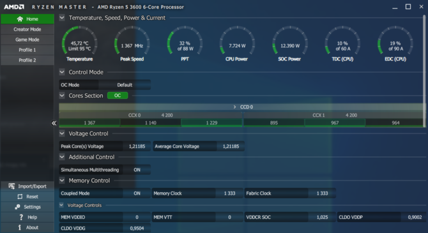Viewport: 428px width, 233px height.
Task: Collapse the Control Mode section
Action: point(62,72)
